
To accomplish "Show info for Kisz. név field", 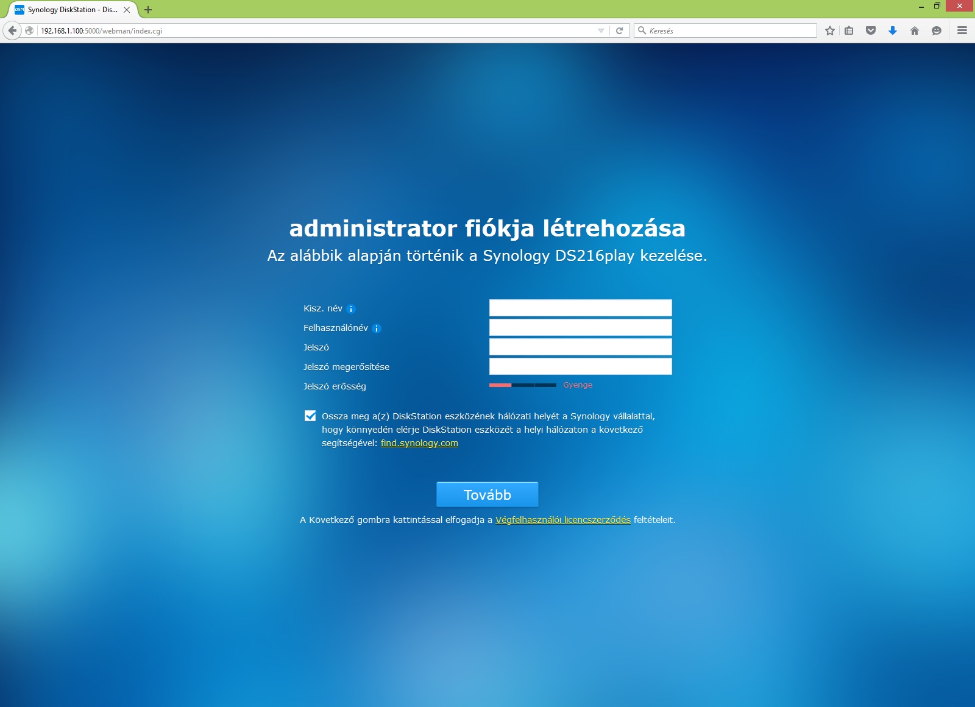I will click(351, 309).
